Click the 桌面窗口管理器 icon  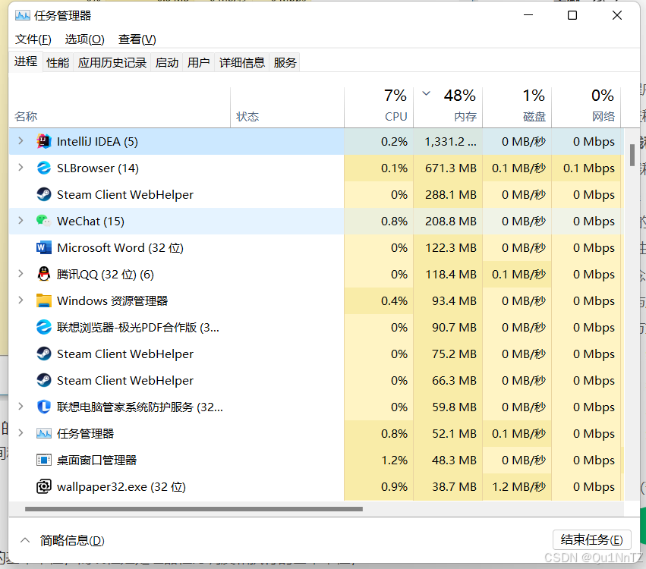(44, 460)
